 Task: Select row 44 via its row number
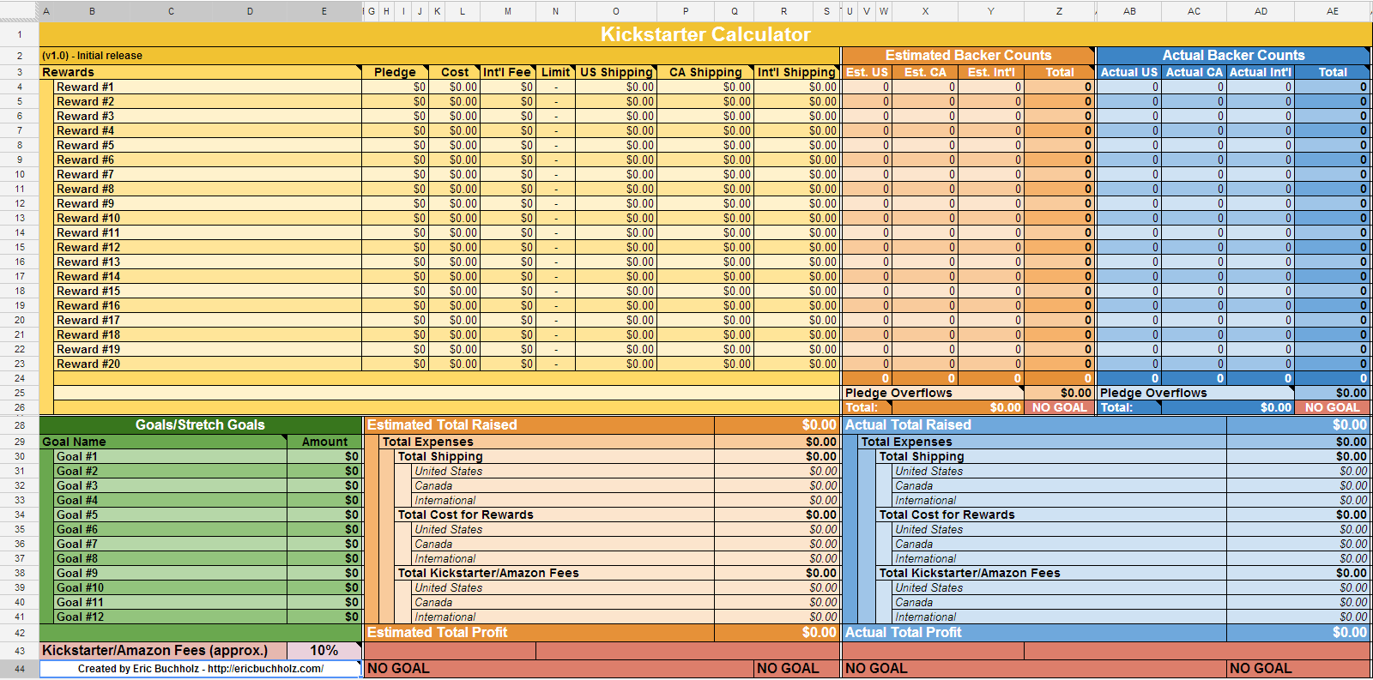click(x=19, y=669)
